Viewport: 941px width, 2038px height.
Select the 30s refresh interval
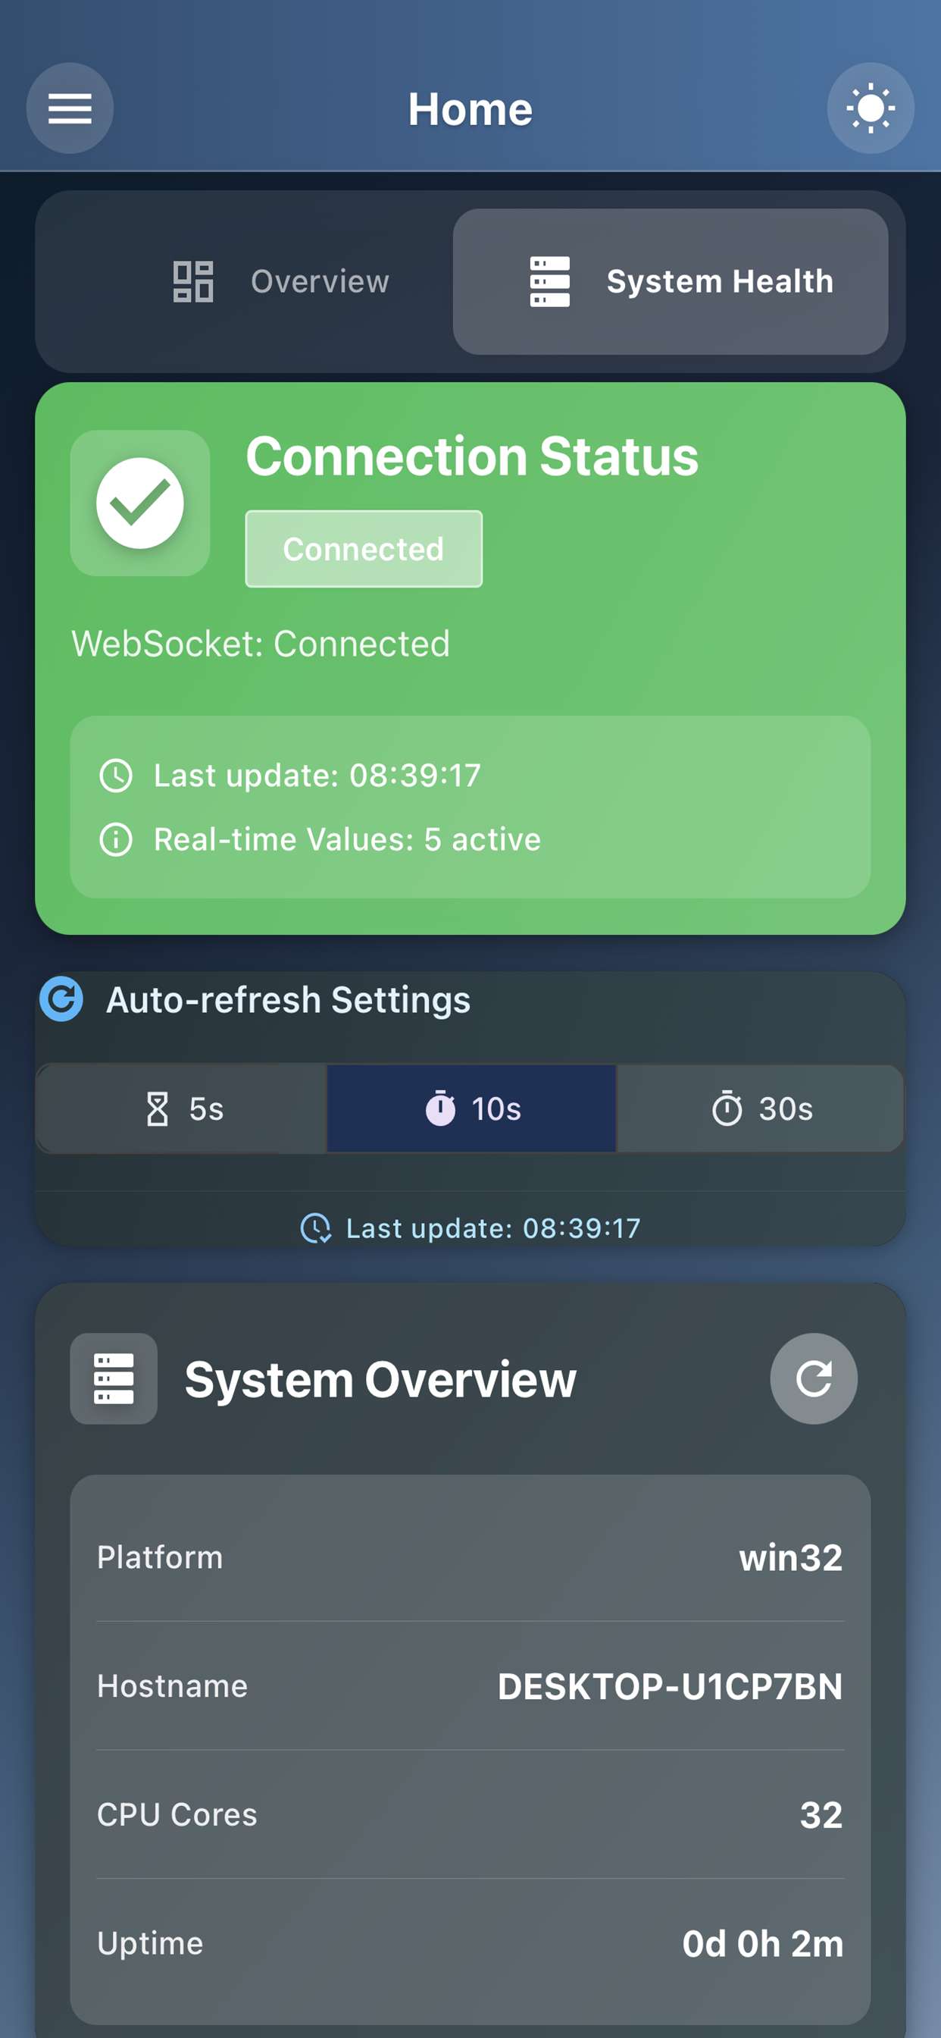pos(760,1108)
